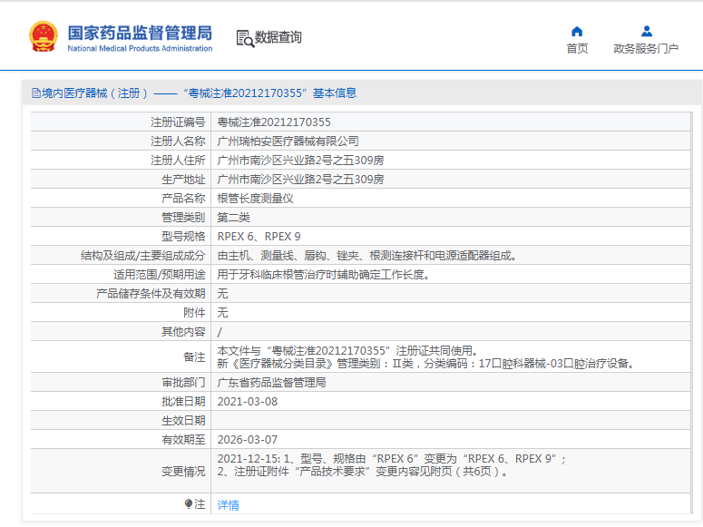Click the 适用范围 intended use text
703x527 pixels.
click(x=323, y=275)
